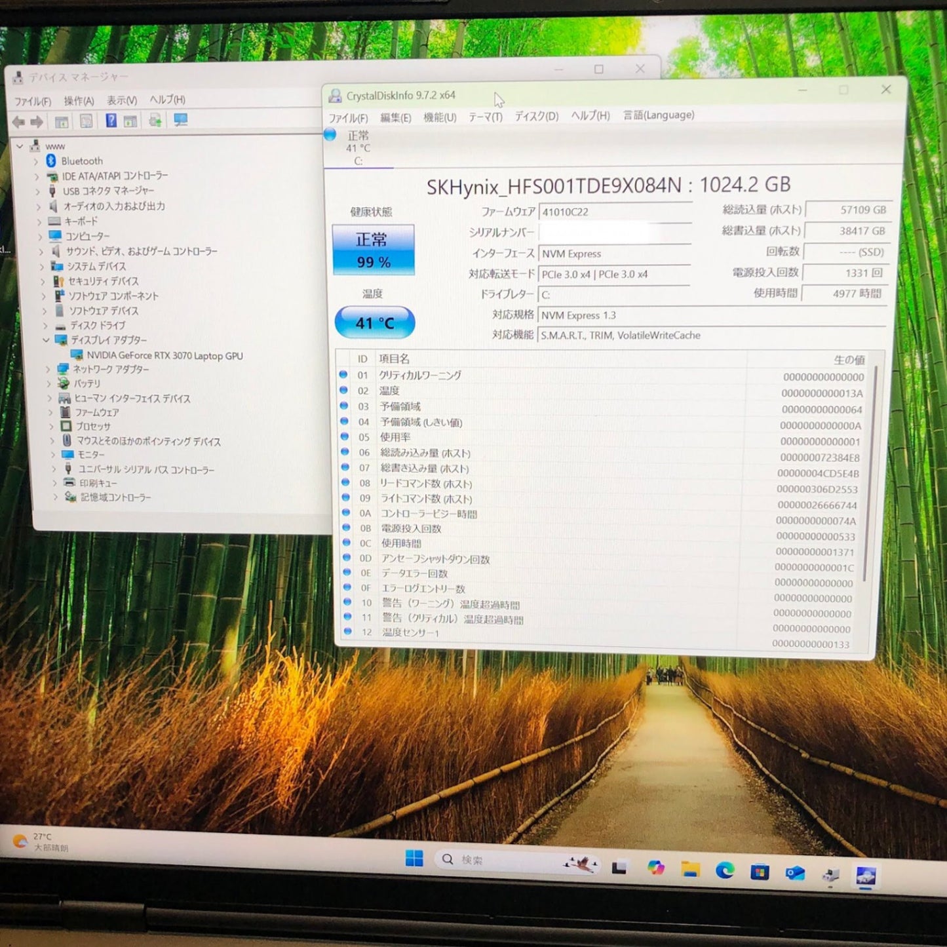Click the 41 °C temperature button
This screenshot has height=947, width=947.
tap(375, 322)
